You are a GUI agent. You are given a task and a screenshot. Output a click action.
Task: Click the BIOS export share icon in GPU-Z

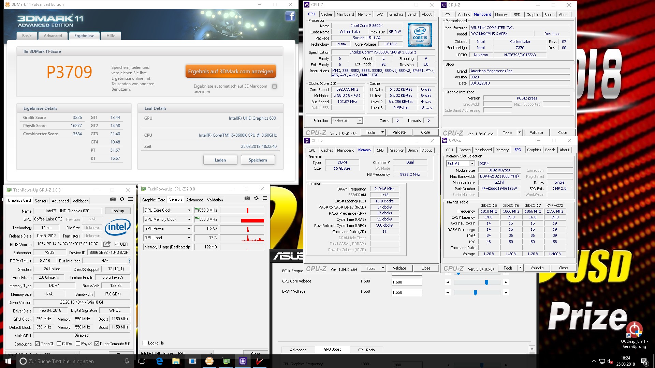[x=107, y=244]
